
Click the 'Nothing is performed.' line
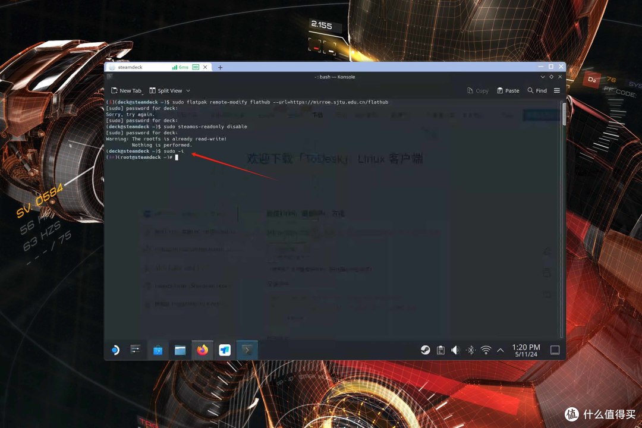pyautogui.click(x=162, y=145)
